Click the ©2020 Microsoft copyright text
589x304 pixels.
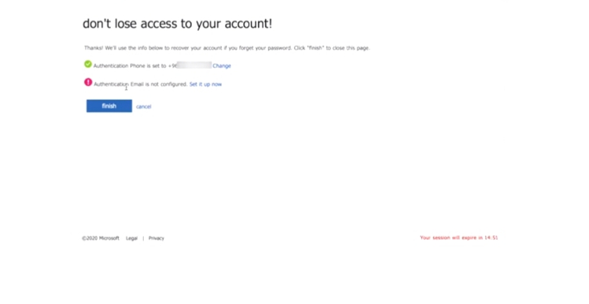click(x=101, y=238)
